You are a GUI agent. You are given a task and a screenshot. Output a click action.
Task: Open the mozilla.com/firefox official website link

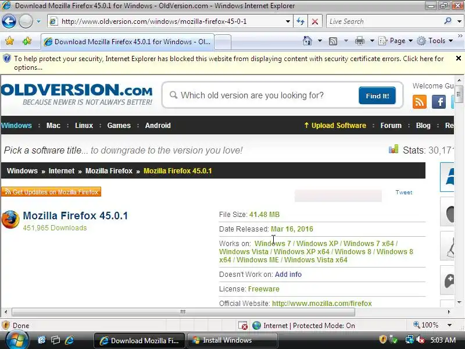pyautogui.click(x=322, y=304)
